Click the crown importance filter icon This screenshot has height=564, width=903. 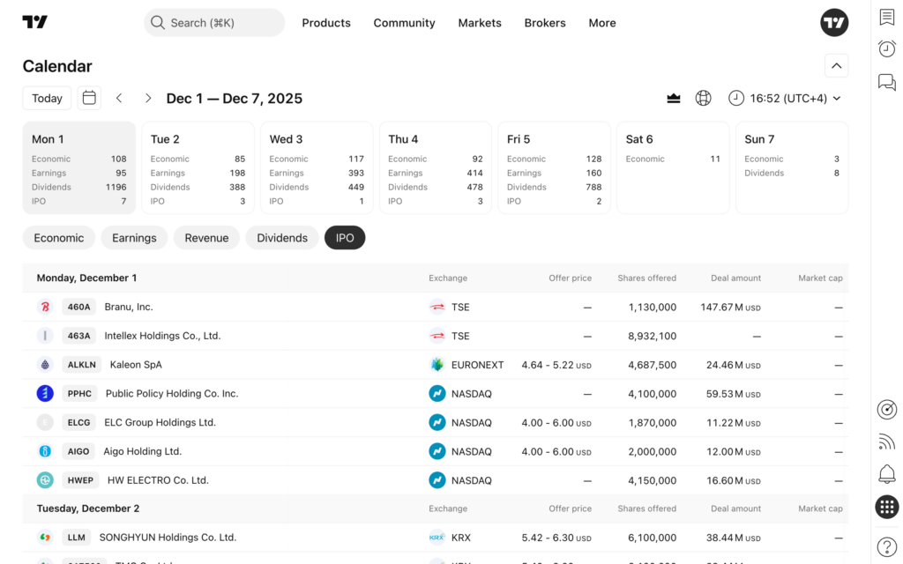coord(673,98)
